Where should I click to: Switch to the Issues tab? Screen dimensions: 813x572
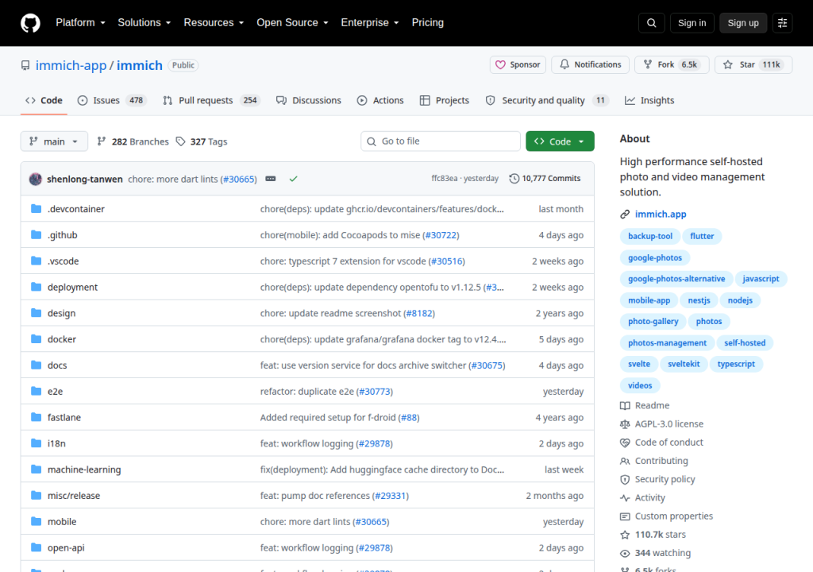click(x=111, y=101)
